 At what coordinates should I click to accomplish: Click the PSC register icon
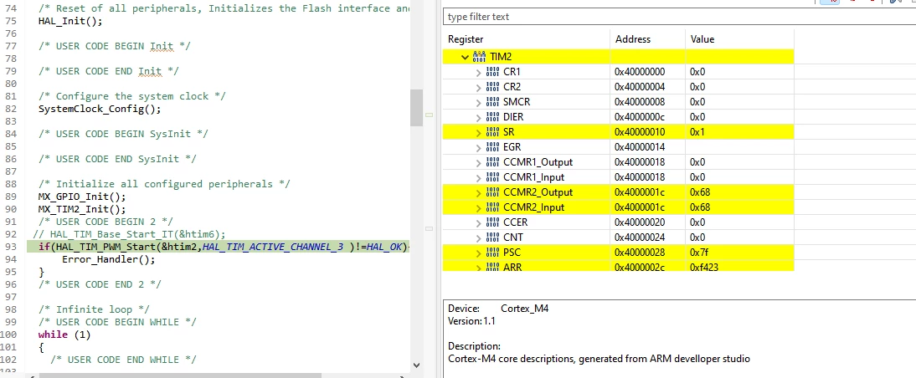492,253
